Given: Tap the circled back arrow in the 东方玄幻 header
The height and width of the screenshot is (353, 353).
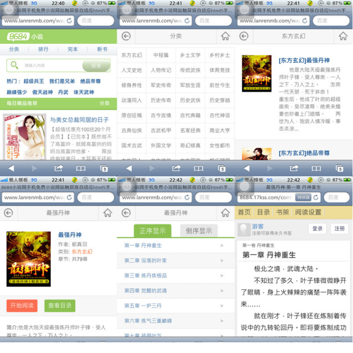Looking at the screenshot, I should (x=244, y=36).
